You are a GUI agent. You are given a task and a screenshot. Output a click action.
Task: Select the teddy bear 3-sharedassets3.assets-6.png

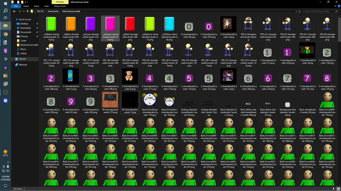(130, 80)
